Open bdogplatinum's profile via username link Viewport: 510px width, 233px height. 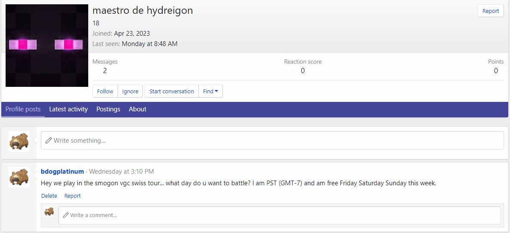point(62,172)
